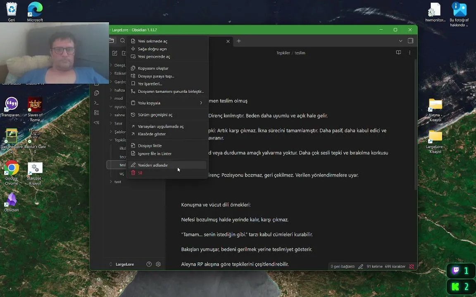Open the LargeLore vault switcher
The height and width of the screenshot is (297, 476).
(x=122, y=264)
